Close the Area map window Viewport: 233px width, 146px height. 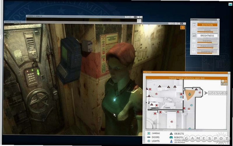(229, 73)
